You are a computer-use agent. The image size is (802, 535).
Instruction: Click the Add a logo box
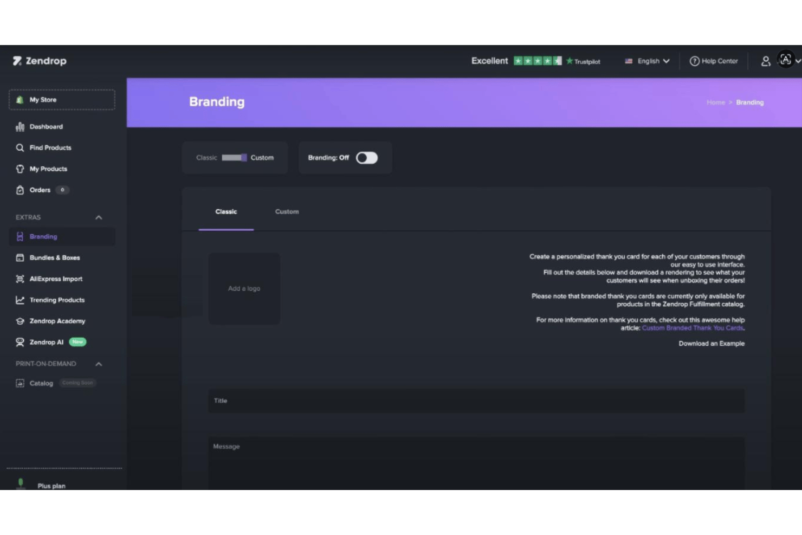click(244, 288)
